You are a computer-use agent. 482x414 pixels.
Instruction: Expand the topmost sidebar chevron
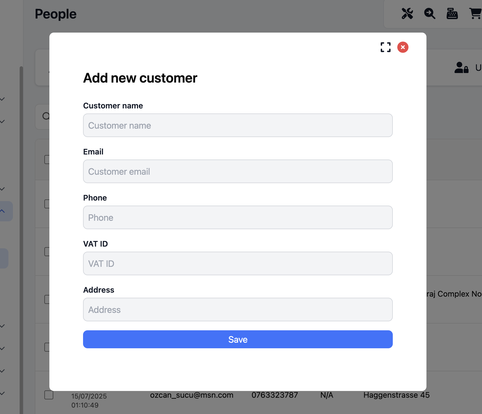point(3,99)
